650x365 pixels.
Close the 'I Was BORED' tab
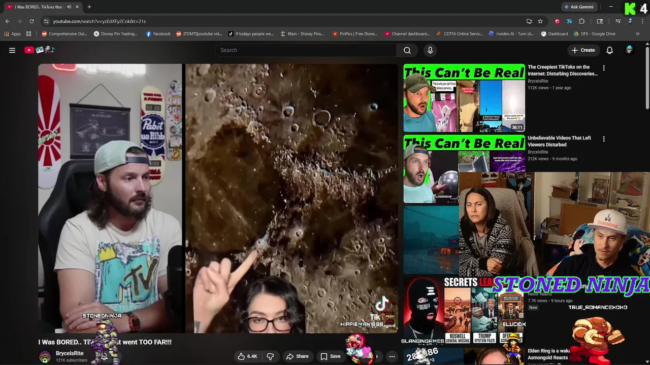click(76, 7)
